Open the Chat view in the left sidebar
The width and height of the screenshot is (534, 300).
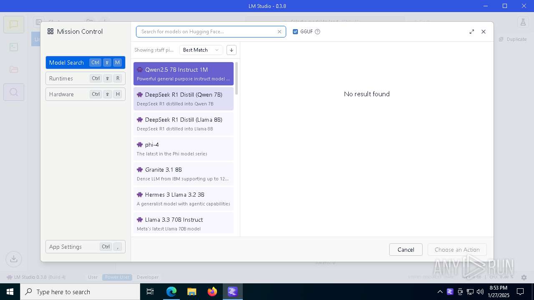coord(14,25)
